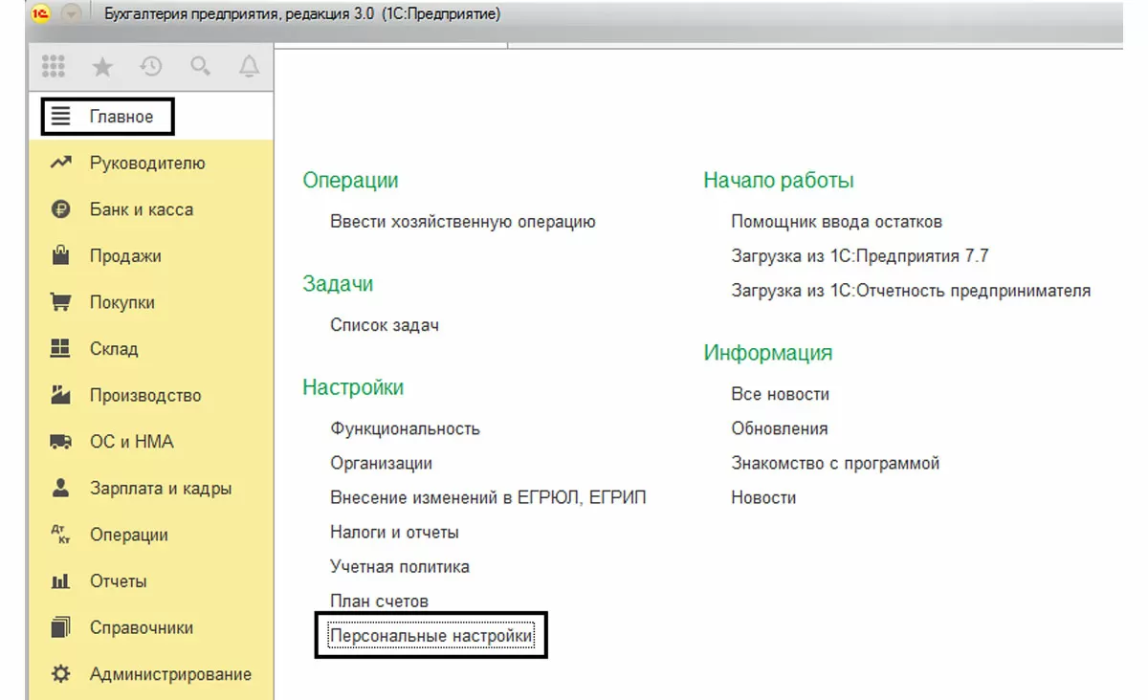Viewport: 1148px width, 700px height.
Task: Click the Операции green heading
Action: (350, 181)
